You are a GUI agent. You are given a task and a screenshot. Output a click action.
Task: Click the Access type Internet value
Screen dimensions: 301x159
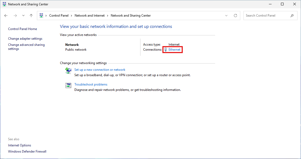click(174, 45)
